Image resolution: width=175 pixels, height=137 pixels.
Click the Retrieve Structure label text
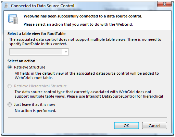[x=29, y=67]
